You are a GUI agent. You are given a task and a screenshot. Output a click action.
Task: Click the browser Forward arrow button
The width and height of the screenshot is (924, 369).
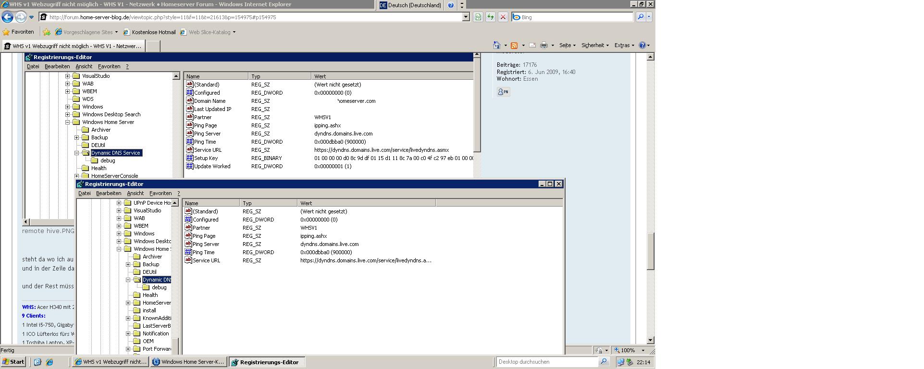click(x=21, y=17)
